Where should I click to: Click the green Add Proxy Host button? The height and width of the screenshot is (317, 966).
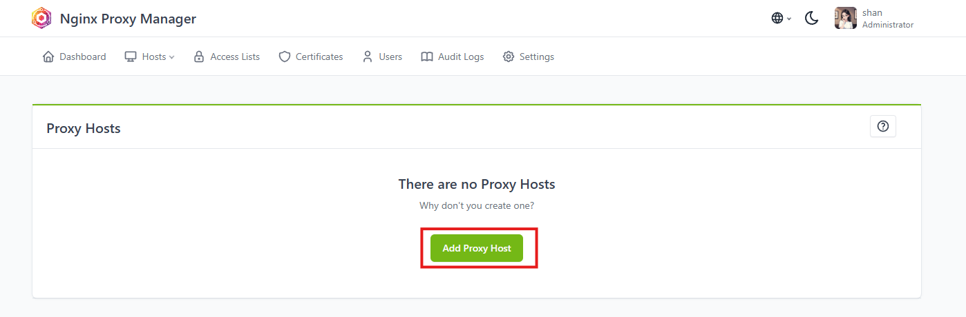coord(477,248)
